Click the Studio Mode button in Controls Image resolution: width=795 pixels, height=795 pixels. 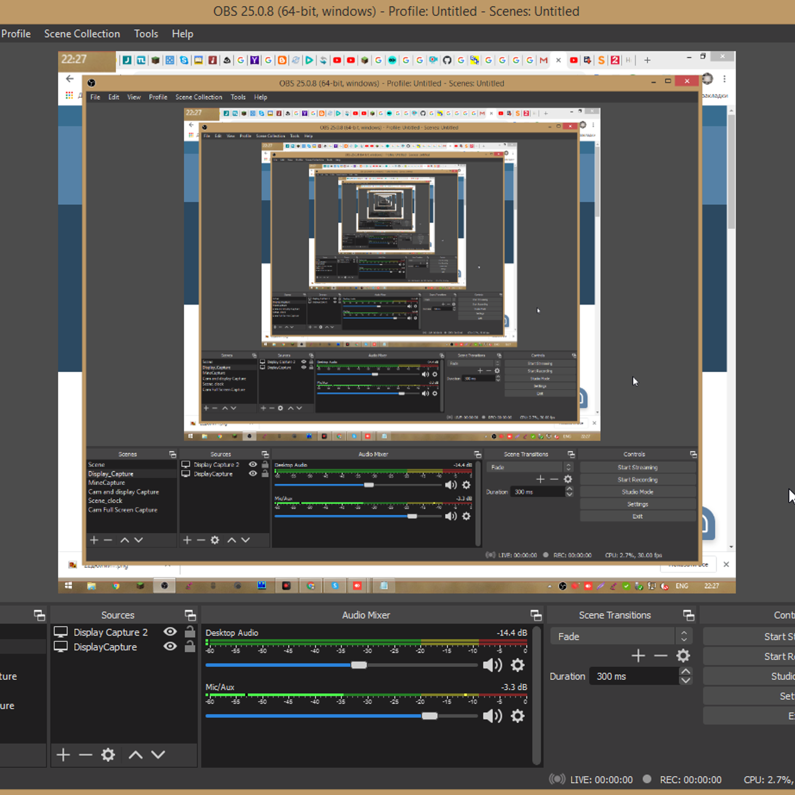749,676
